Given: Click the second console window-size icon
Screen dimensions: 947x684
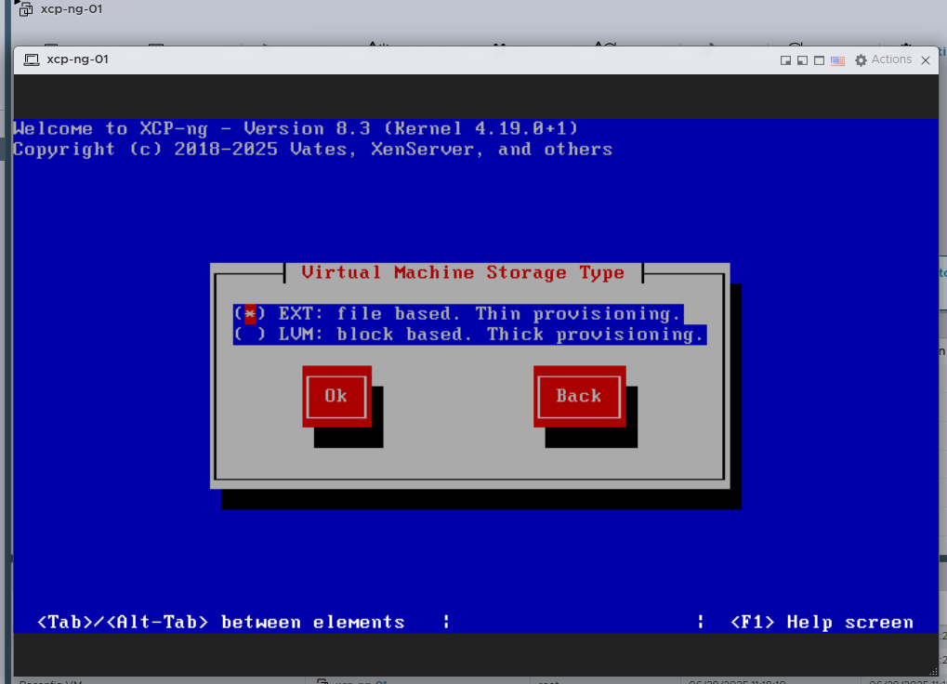Looking at the screenshot, I should pyautogui.click(x=802, y=60).
